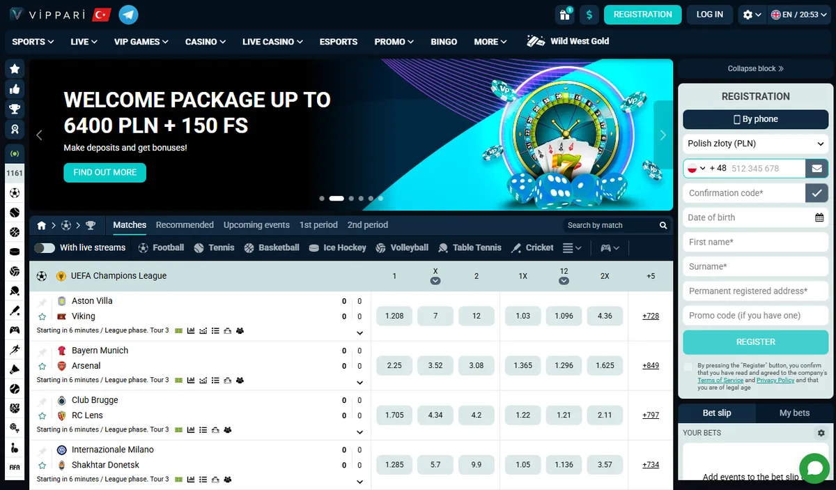This screenshot has height=490, width=836.
Task: Click the live broadcast sidebar icon
Action: click(15, 153)
